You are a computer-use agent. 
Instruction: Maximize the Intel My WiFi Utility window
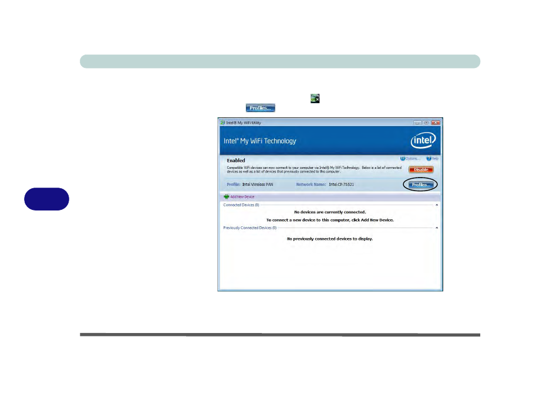click(x=426, y=123)
